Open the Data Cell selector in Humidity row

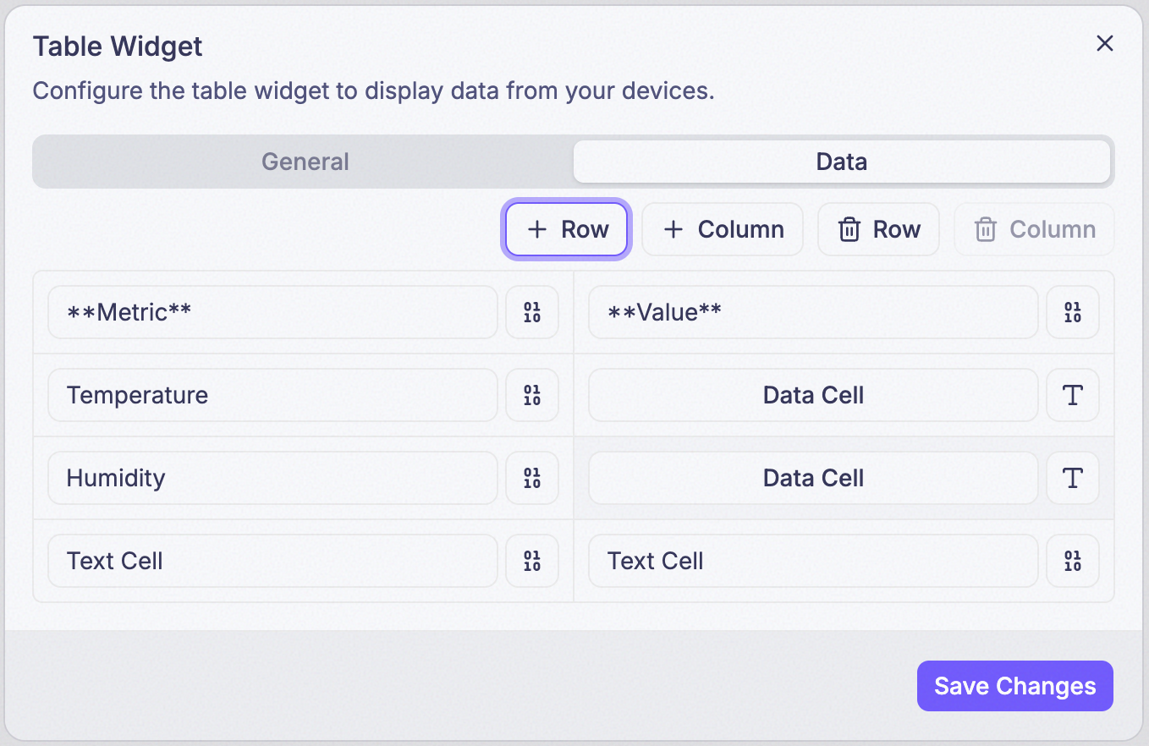(813, 478)
